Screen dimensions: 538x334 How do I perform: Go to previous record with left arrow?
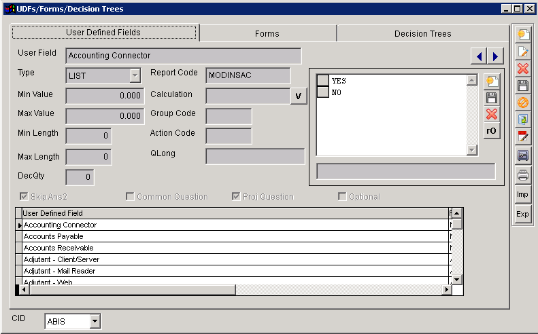tap(480, 56)
